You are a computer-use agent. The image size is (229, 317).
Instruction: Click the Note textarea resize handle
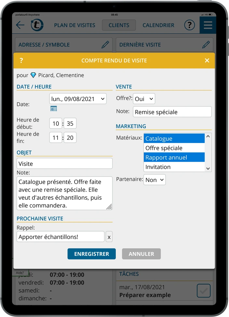tap(109, 206)
